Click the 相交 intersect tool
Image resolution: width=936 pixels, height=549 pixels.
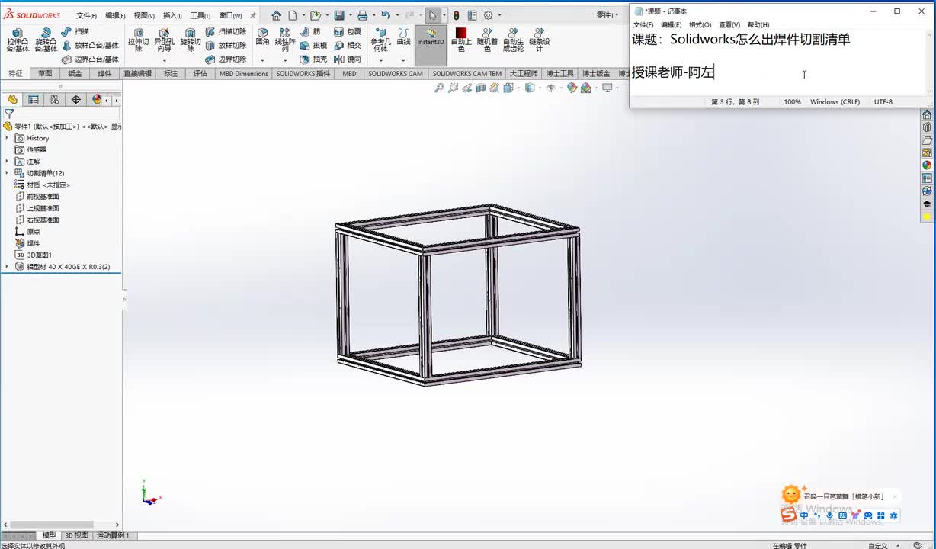tap(348, 46)
